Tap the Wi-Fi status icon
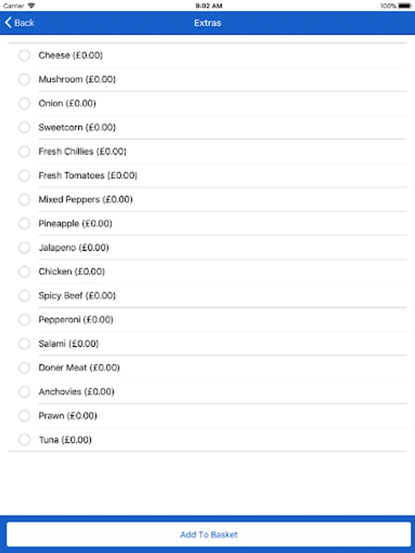Viewport: 415px width, 553px height. [x=31, y=6]
